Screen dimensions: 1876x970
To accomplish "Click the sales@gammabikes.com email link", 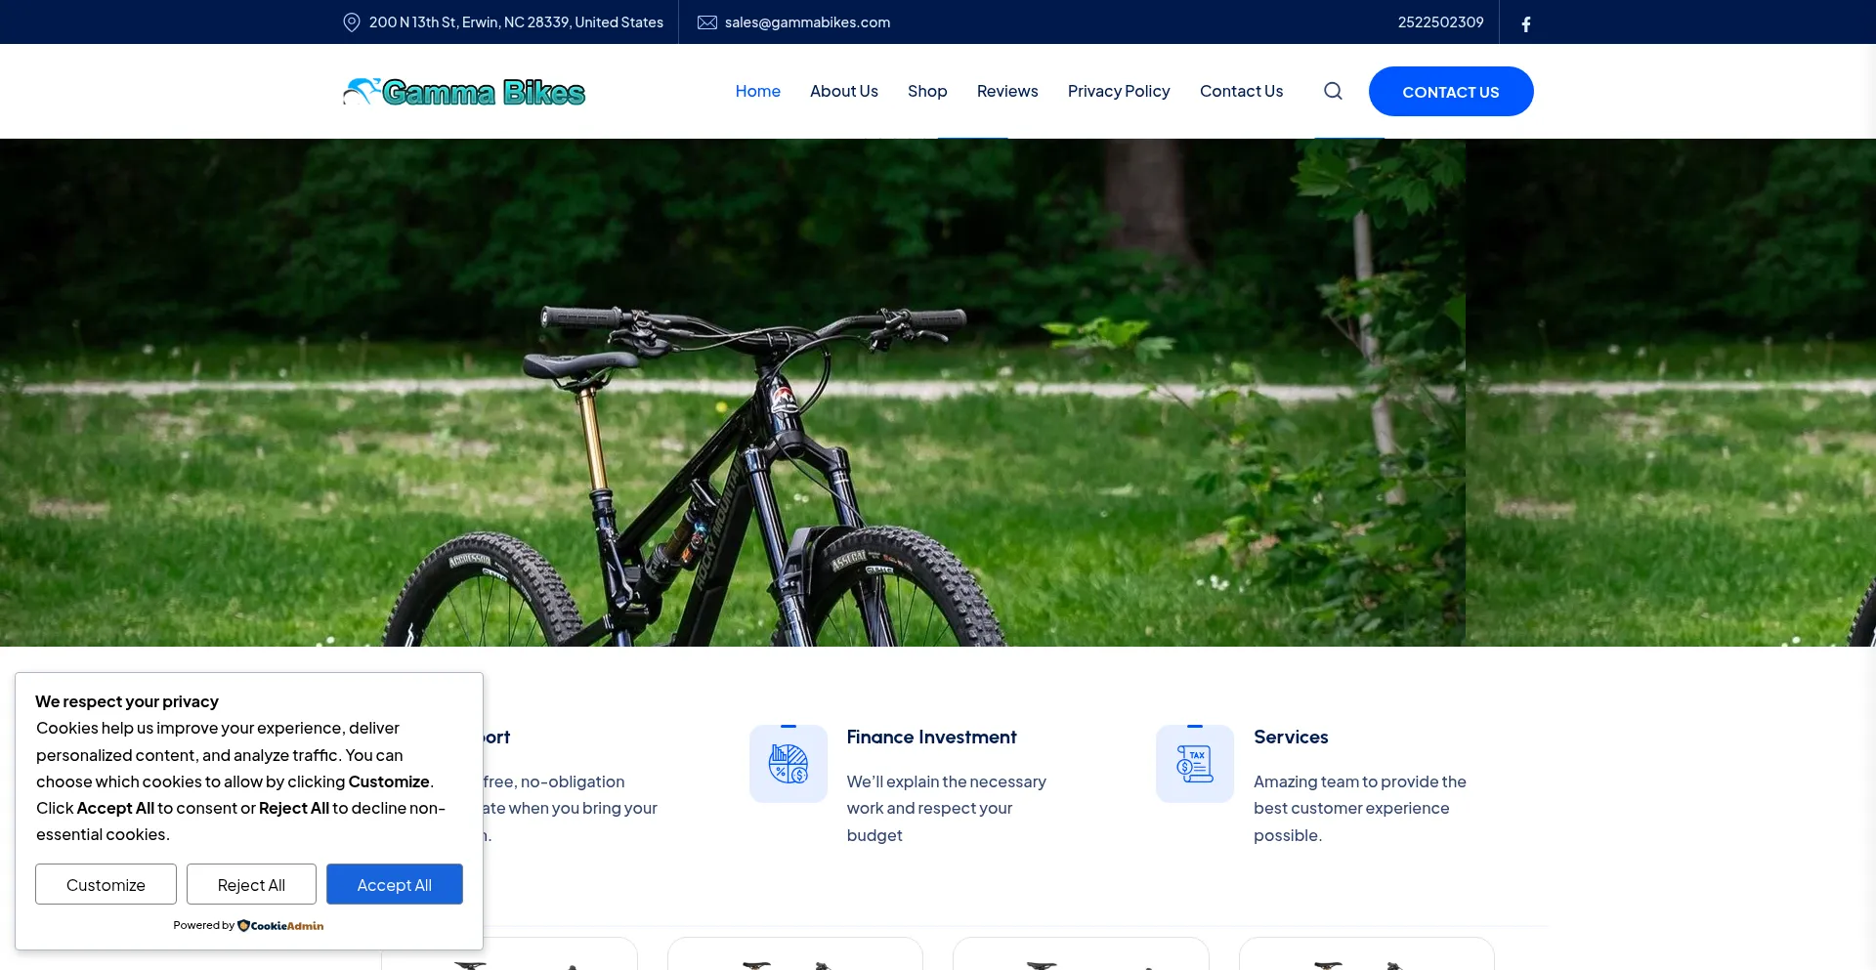I will click(x=807, y=22).
